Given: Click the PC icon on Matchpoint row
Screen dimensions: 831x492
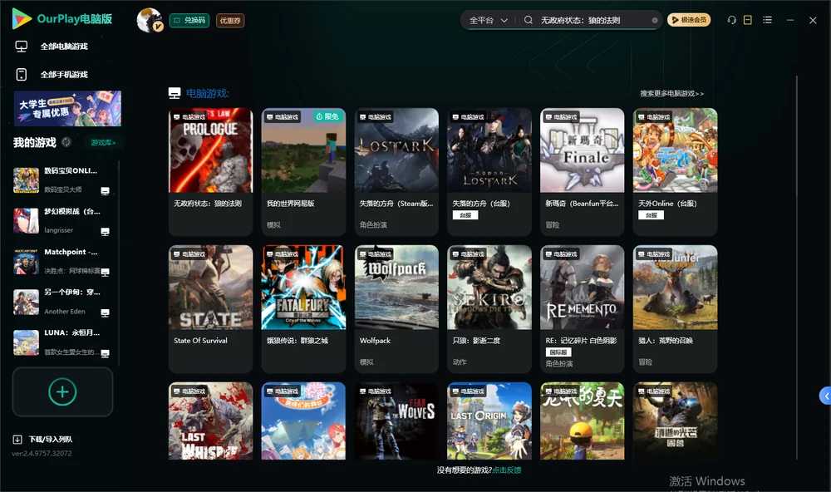Looking at the screenshot, I should click(105, 273).
